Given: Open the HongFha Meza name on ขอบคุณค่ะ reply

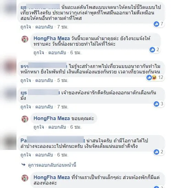Looking at the screenshot, I should pos(52,118).
